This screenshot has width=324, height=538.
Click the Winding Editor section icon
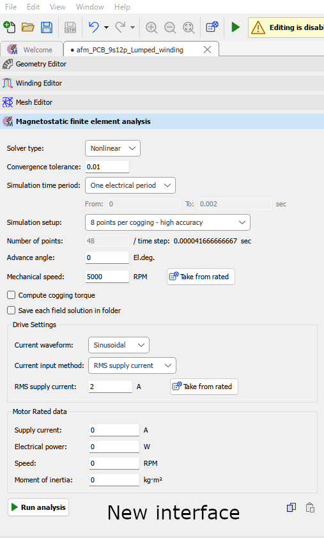[8, 83]
